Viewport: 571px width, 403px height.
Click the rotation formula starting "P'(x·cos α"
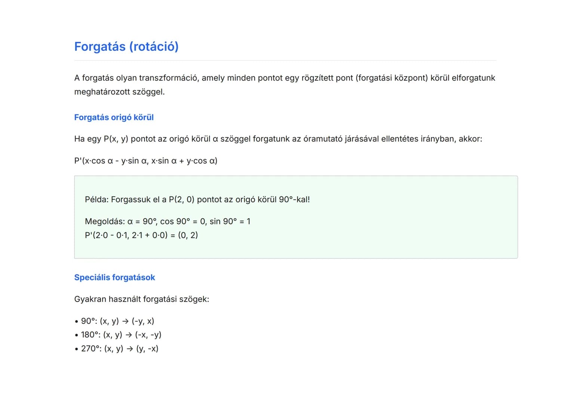tap(145, 161)
